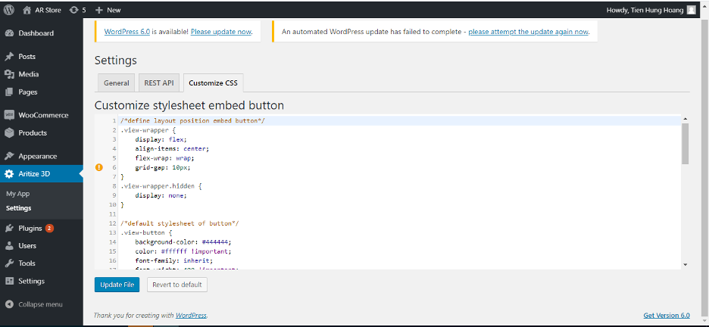Viewport: 709px width, 327px height.
Task: Click the Please update now link
Action: (220, 32)
